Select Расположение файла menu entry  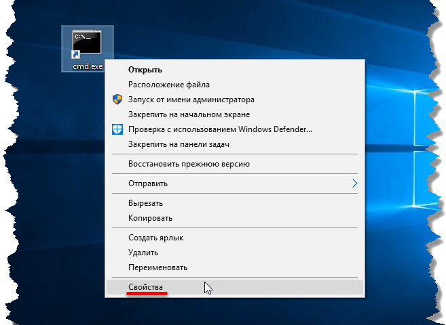click(235, 85)
